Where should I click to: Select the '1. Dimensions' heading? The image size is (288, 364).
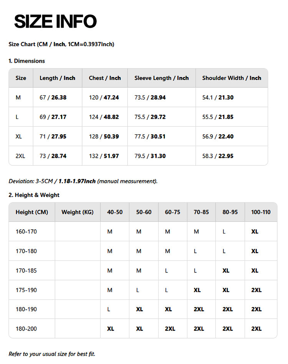[x=26, y=61]
